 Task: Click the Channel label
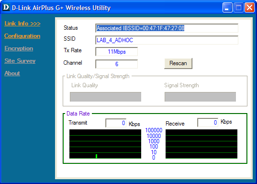73,63
